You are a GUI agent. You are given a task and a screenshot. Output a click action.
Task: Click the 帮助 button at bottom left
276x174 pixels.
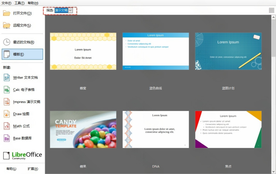[11, 169]
